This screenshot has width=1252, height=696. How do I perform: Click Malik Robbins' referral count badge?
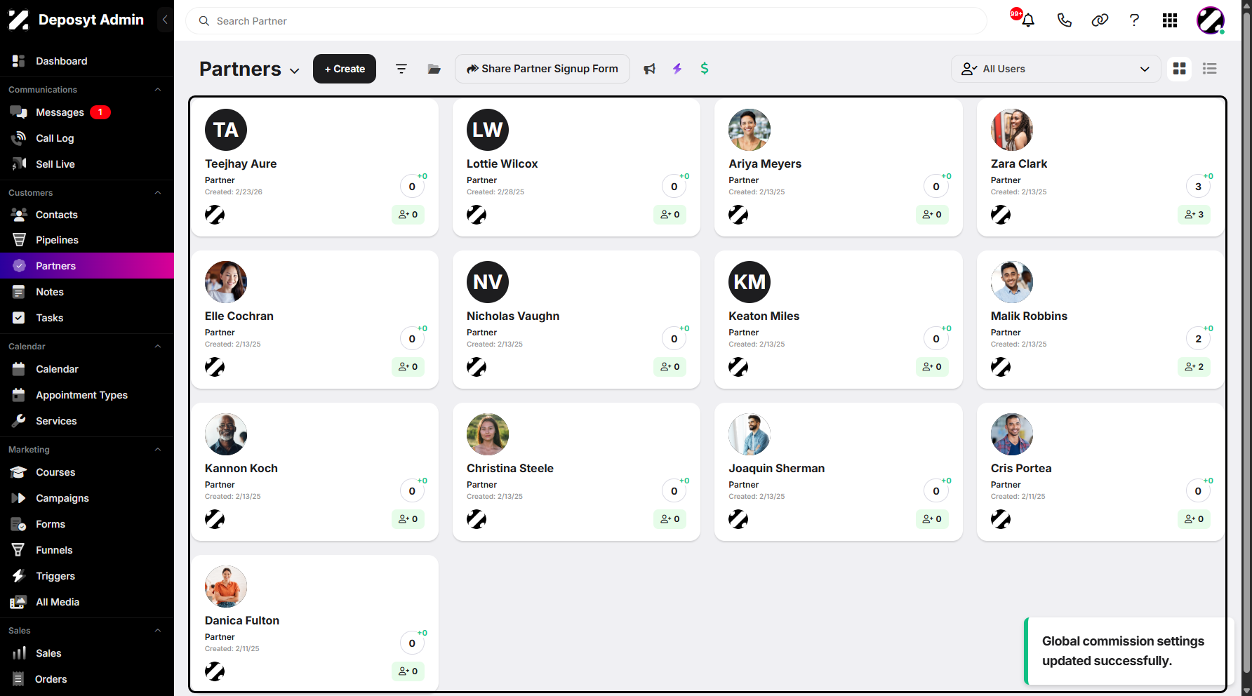pos(1194,367)
